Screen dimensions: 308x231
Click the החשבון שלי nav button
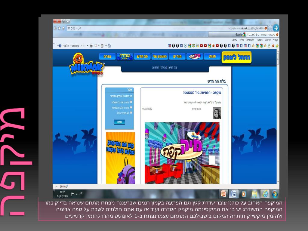click(x=160, y=57)
